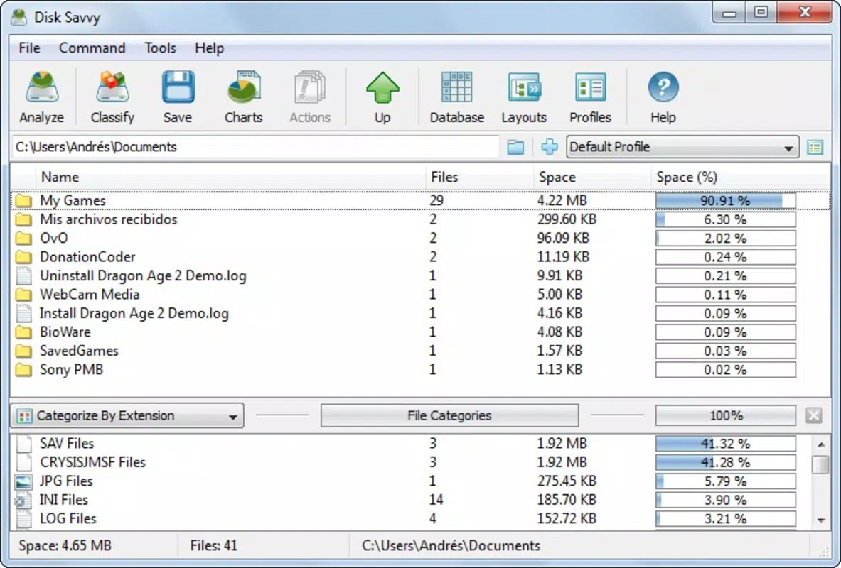Open the Profiles tool
The width and height of the screenshot is (841, 568).
click(x=590, y=88)
